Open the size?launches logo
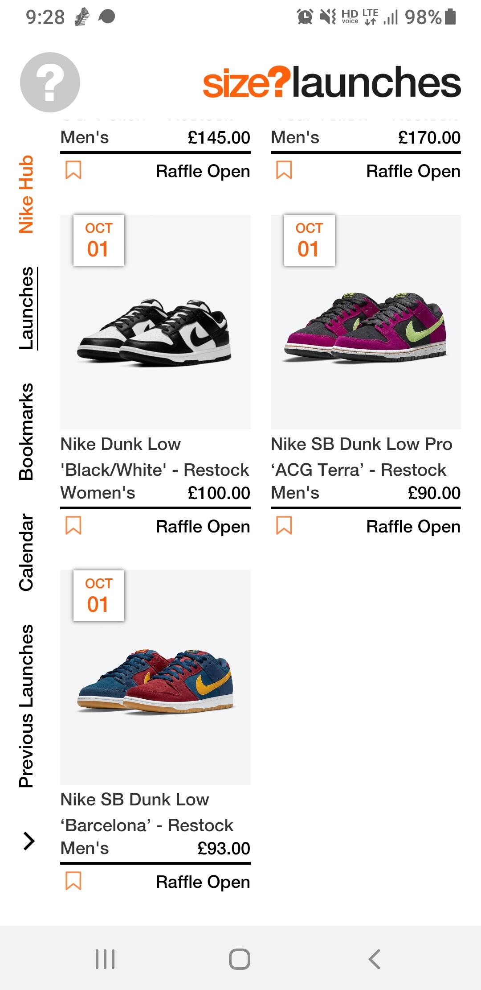 (332, 82)
